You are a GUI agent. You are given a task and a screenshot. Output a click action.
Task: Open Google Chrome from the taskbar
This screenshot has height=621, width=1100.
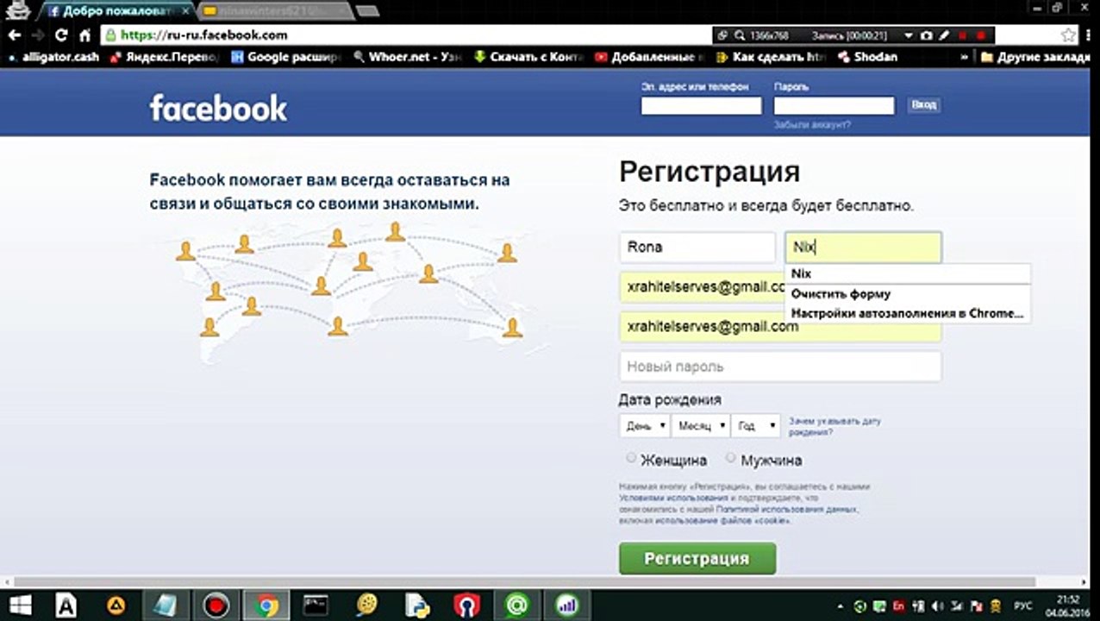(266, 605)
